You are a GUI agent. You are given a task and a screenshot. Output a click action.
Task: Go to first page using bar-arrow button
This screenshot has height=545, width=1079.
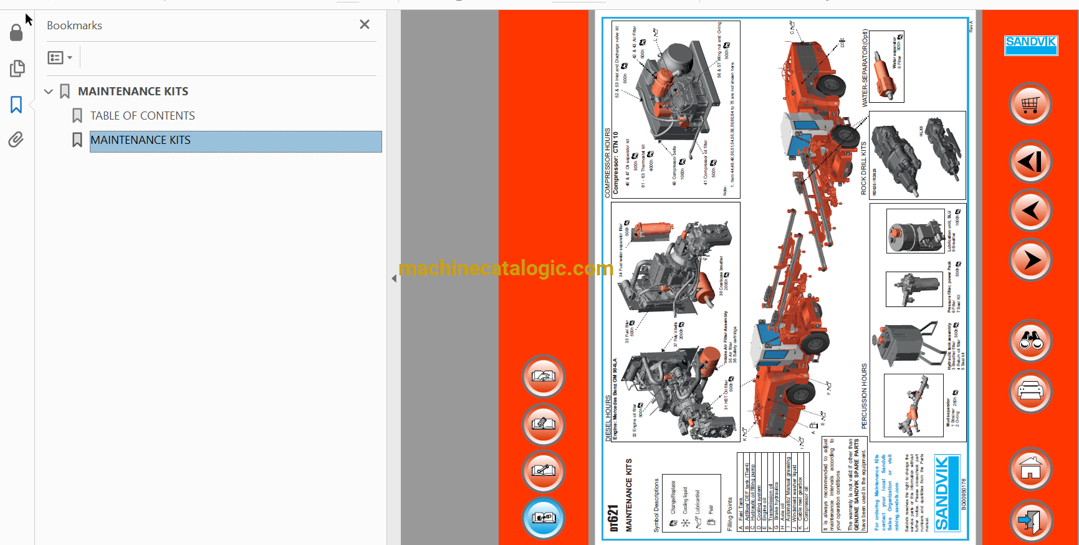coord(1030,162)
